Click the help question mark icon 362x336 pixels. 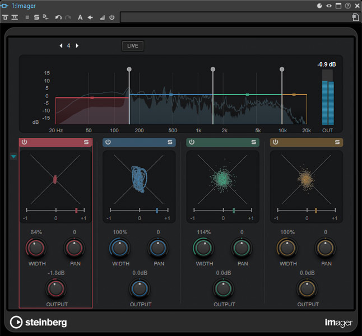(x=348, y=6)
